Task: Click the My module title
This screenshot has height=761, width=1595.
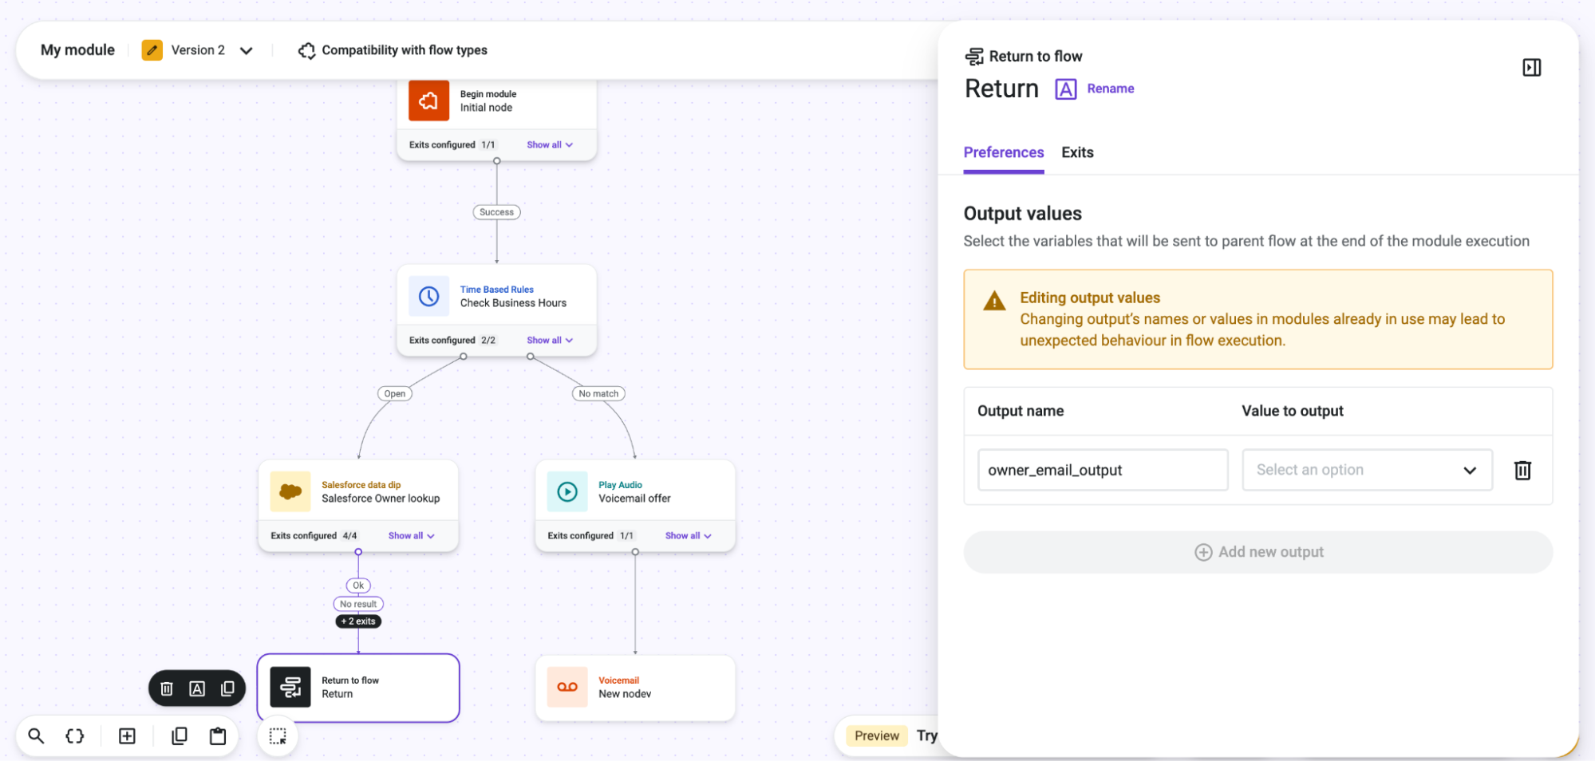Action: 77,50
